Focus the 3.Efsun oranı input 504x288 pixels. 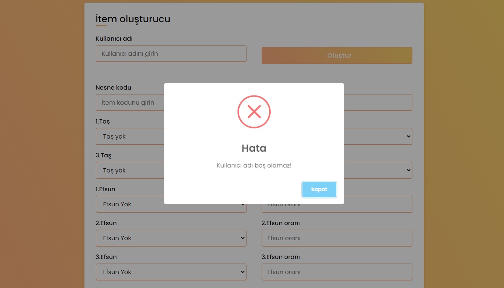tap(337, 272)
